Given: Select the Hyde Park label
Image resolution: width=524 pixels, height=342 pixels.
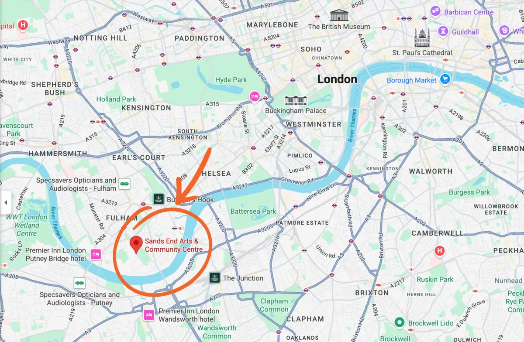Looking at the screenshot, I should 231,80.
